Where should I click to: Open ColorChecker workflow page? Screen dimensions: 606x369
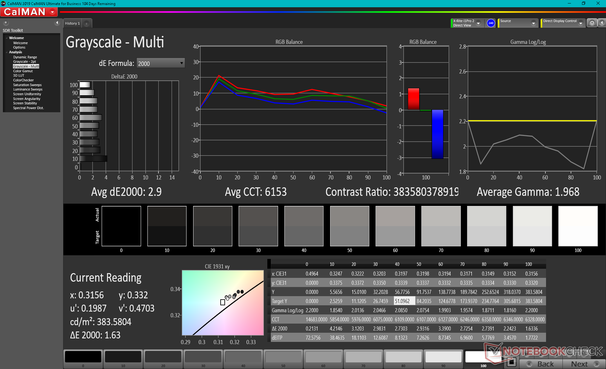23,80
